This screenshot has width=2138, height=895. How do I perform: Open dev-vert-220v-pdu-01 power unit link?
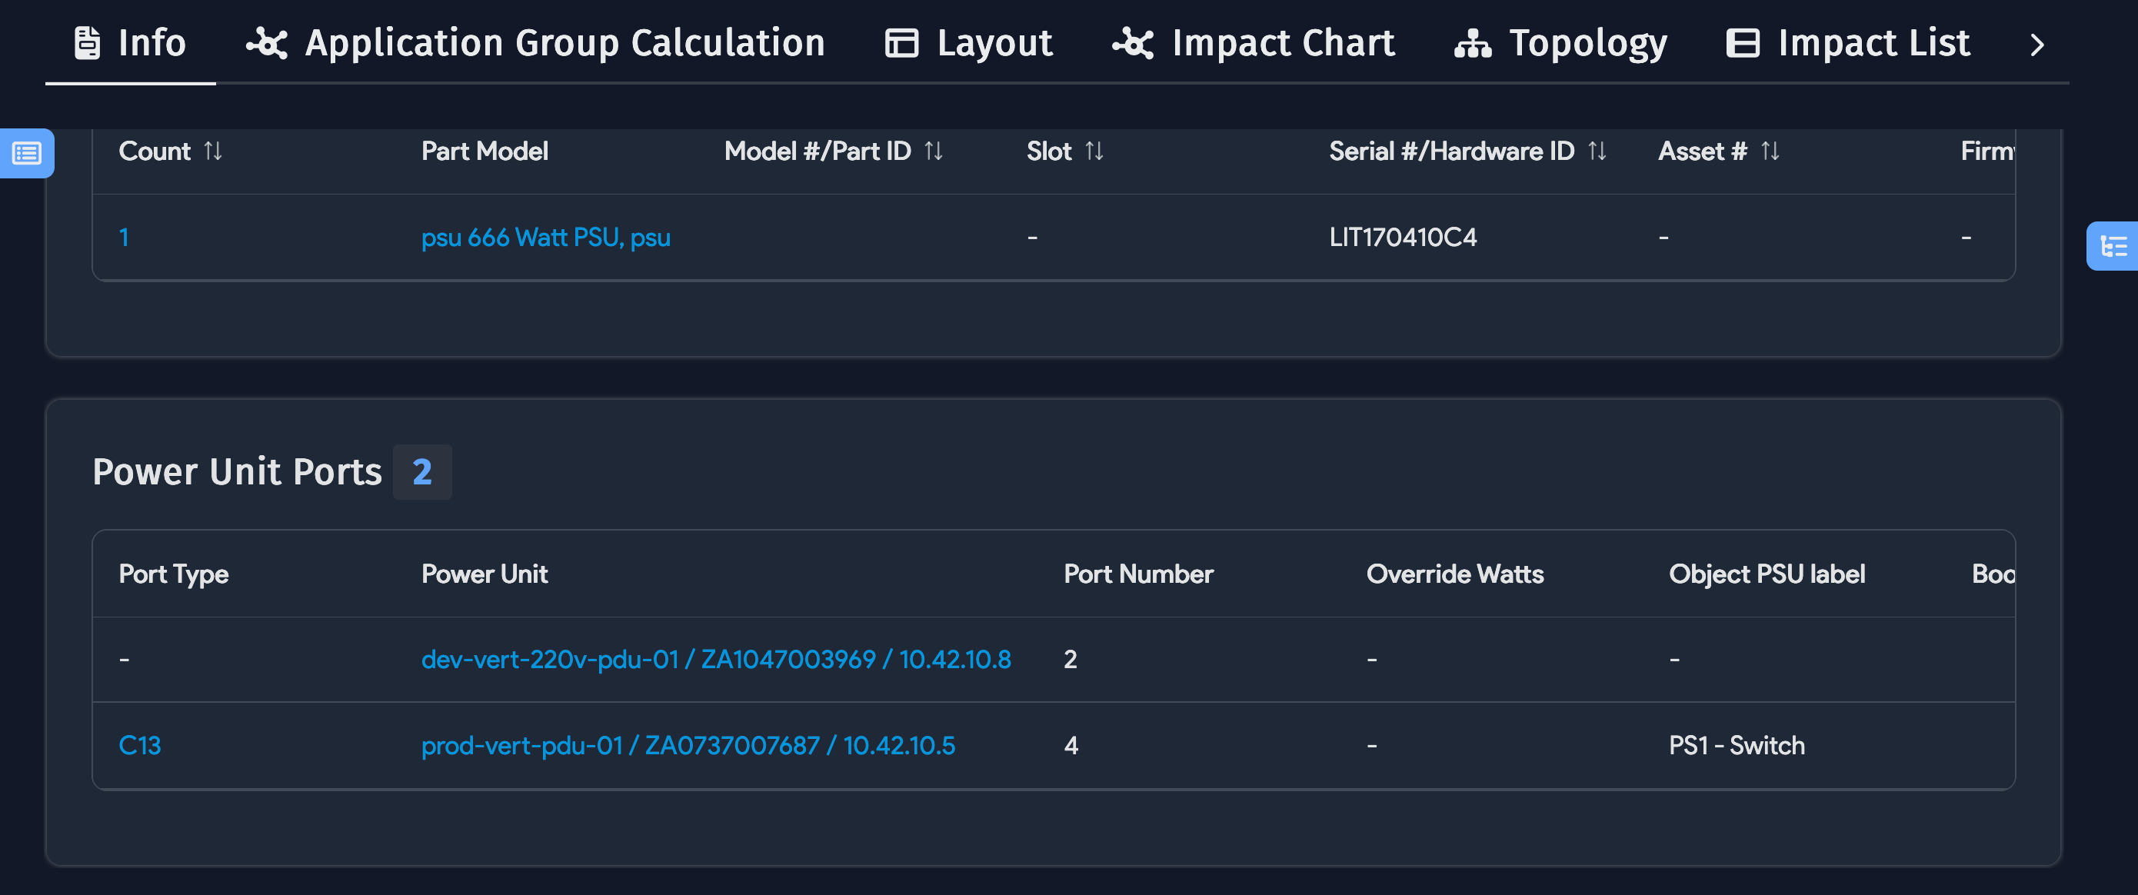[716, 659]
